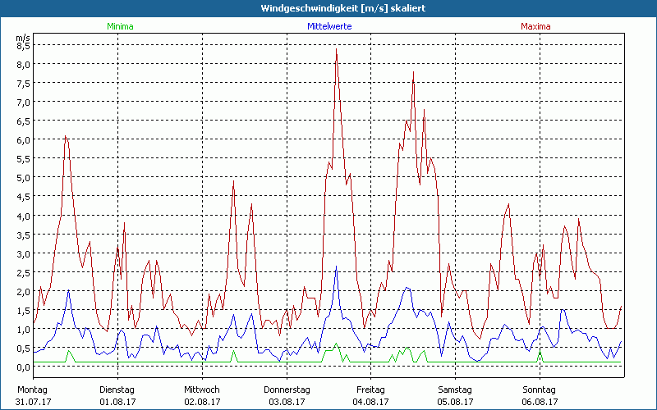Select the 8,5 y-axis value
The height and width of the screenshot is (410, 657).
[23, 46]
